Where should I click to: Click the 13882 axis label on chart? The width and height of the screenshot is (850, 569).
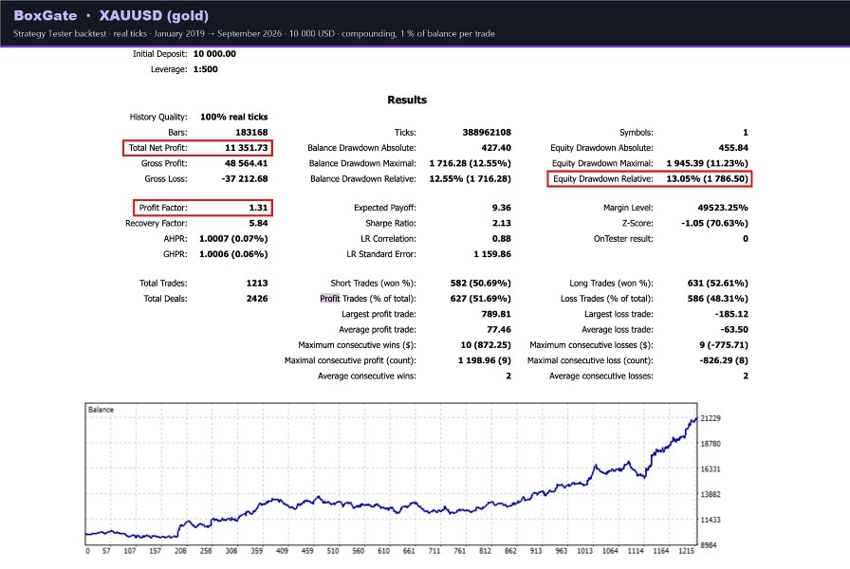coord(711,494)
